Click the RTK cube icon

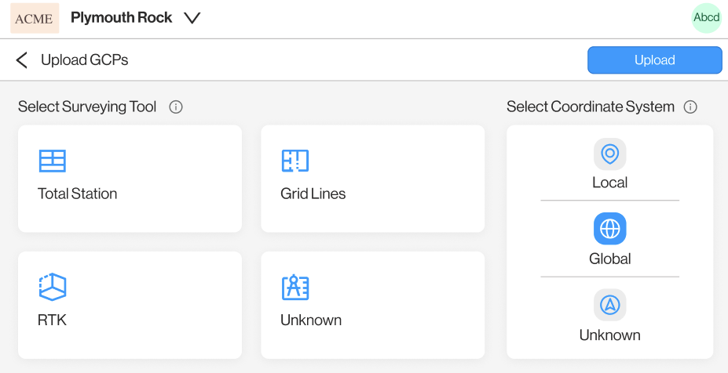click(53, 287)
